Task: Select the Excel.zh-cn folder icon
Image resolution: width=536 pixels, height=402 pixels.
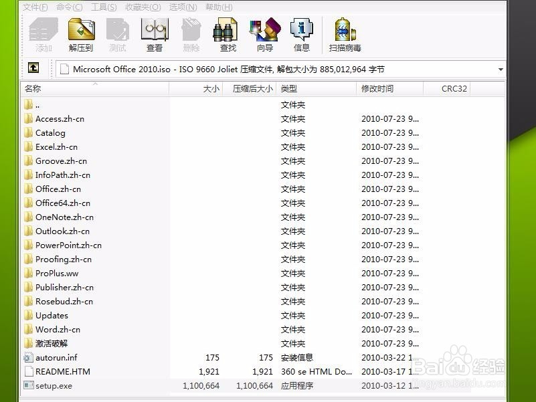Action: [x=29, y=146]
